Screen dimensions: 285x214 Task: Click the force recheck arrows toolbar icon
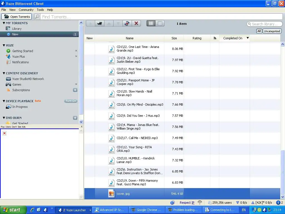click(127, 23)
